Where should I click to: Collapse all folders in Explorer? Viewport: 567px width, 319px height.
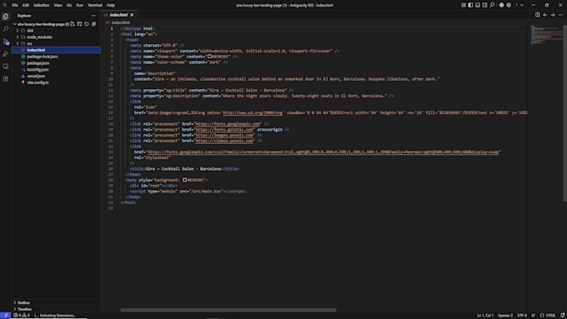pyautogui.click(x=93, y=24)
